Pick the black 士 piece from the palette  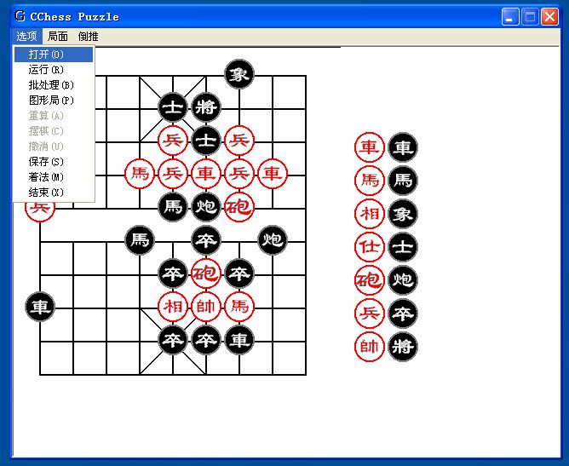(x=403, y=247)
